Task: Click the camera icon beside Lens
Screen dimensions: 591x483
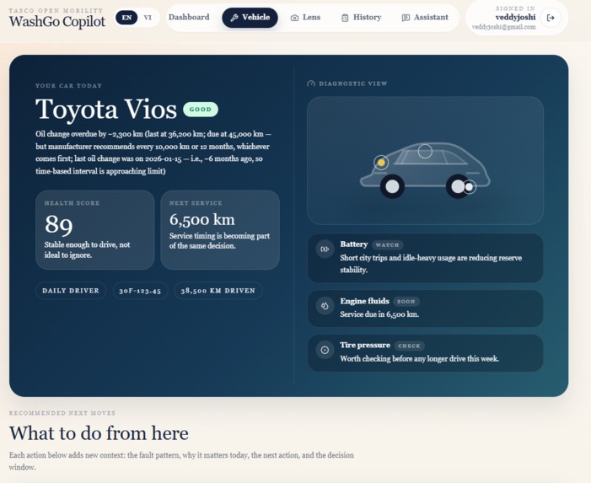Action: (x=294, y=18)
